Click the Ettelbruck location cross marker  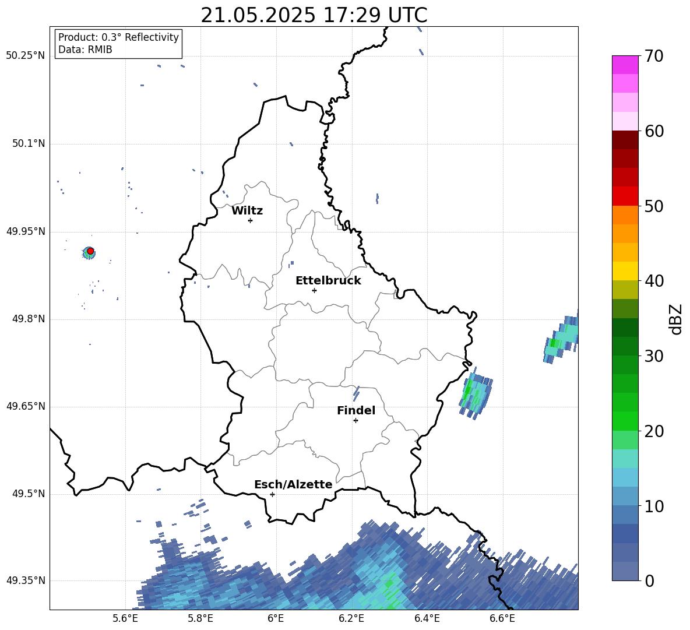pyautogui.click(x=314, y=290)
